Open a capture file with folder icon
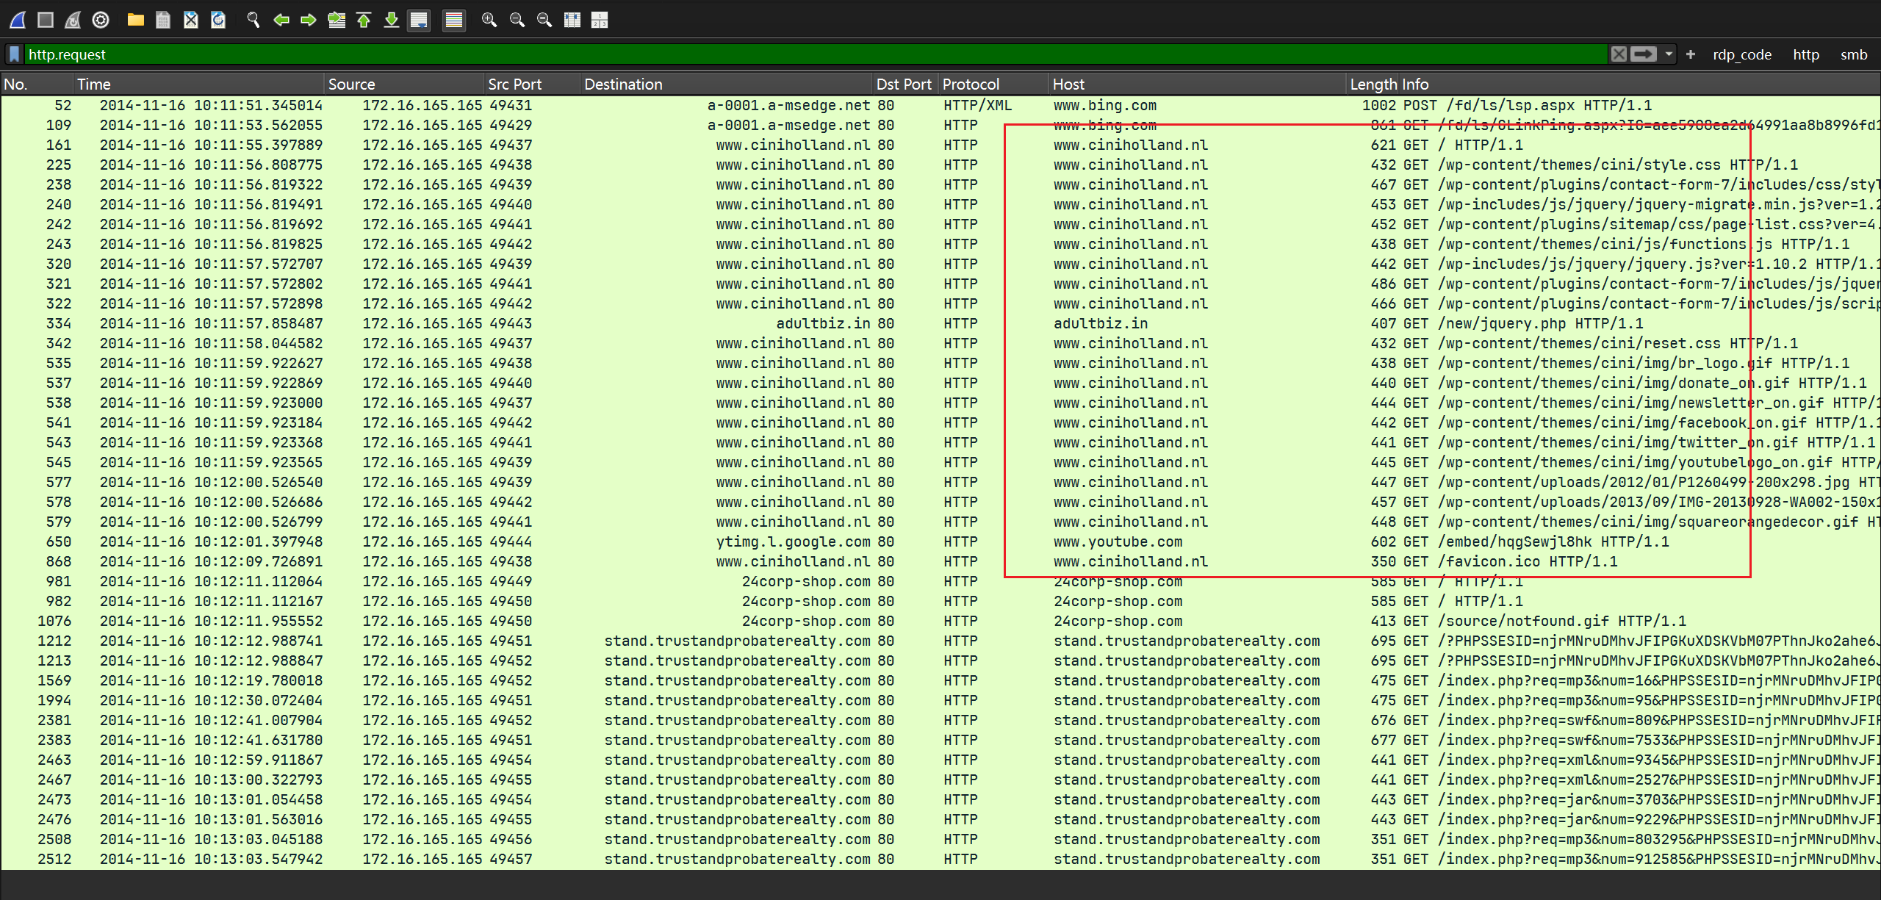The width and height of the screenshot is (1881, 900). (x=135, y=20)
